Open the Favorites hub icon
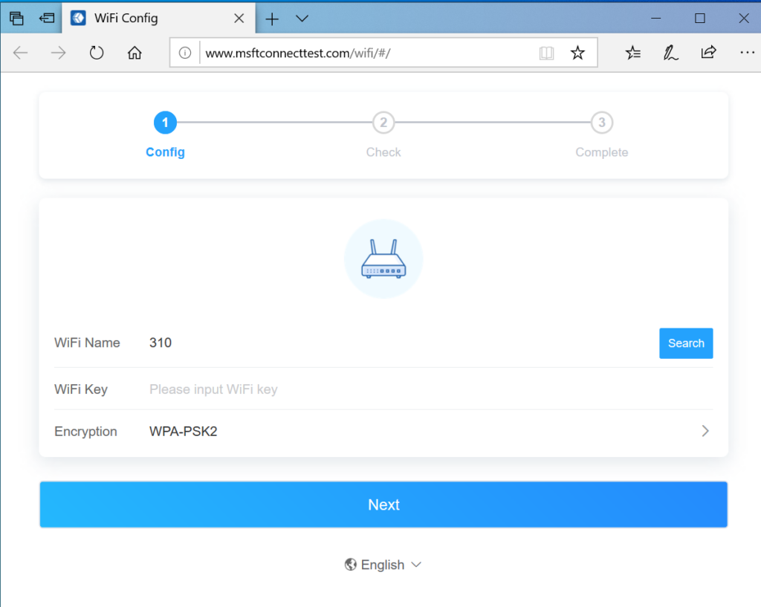Image resolution: width=761 pixels, height=607 pixels. [632, 53]
